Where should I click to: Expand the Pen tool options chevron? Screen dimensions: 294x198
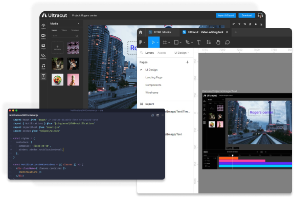click(192, 42)
